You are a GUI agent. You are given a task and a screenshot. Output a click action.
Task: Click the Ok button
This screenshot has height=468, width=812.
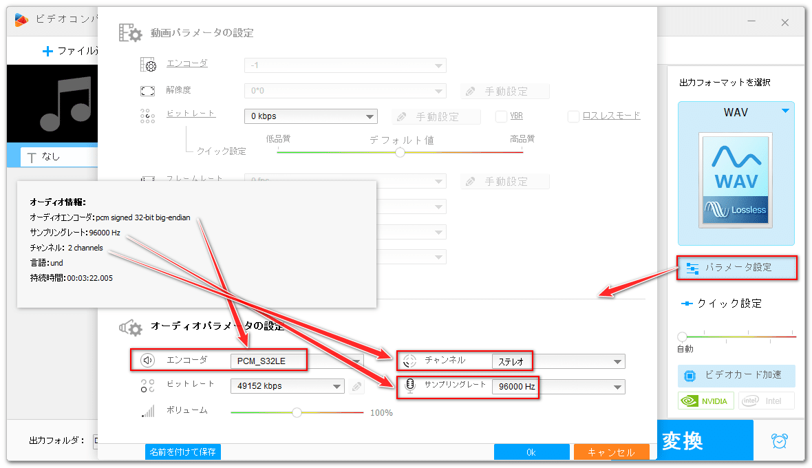coord(531,451)
